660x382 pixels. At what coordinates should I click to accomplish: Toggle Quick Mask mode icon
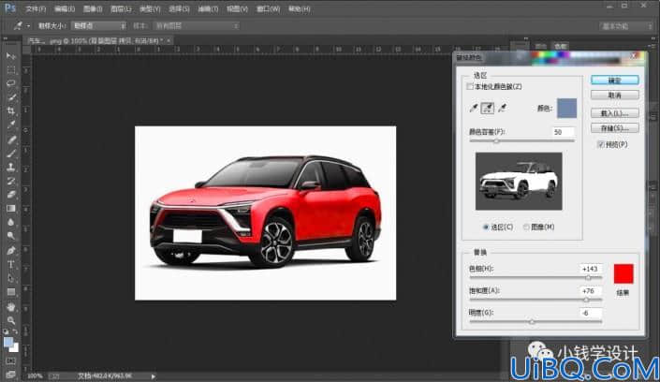pyautogui.click(x=11, y=361)
